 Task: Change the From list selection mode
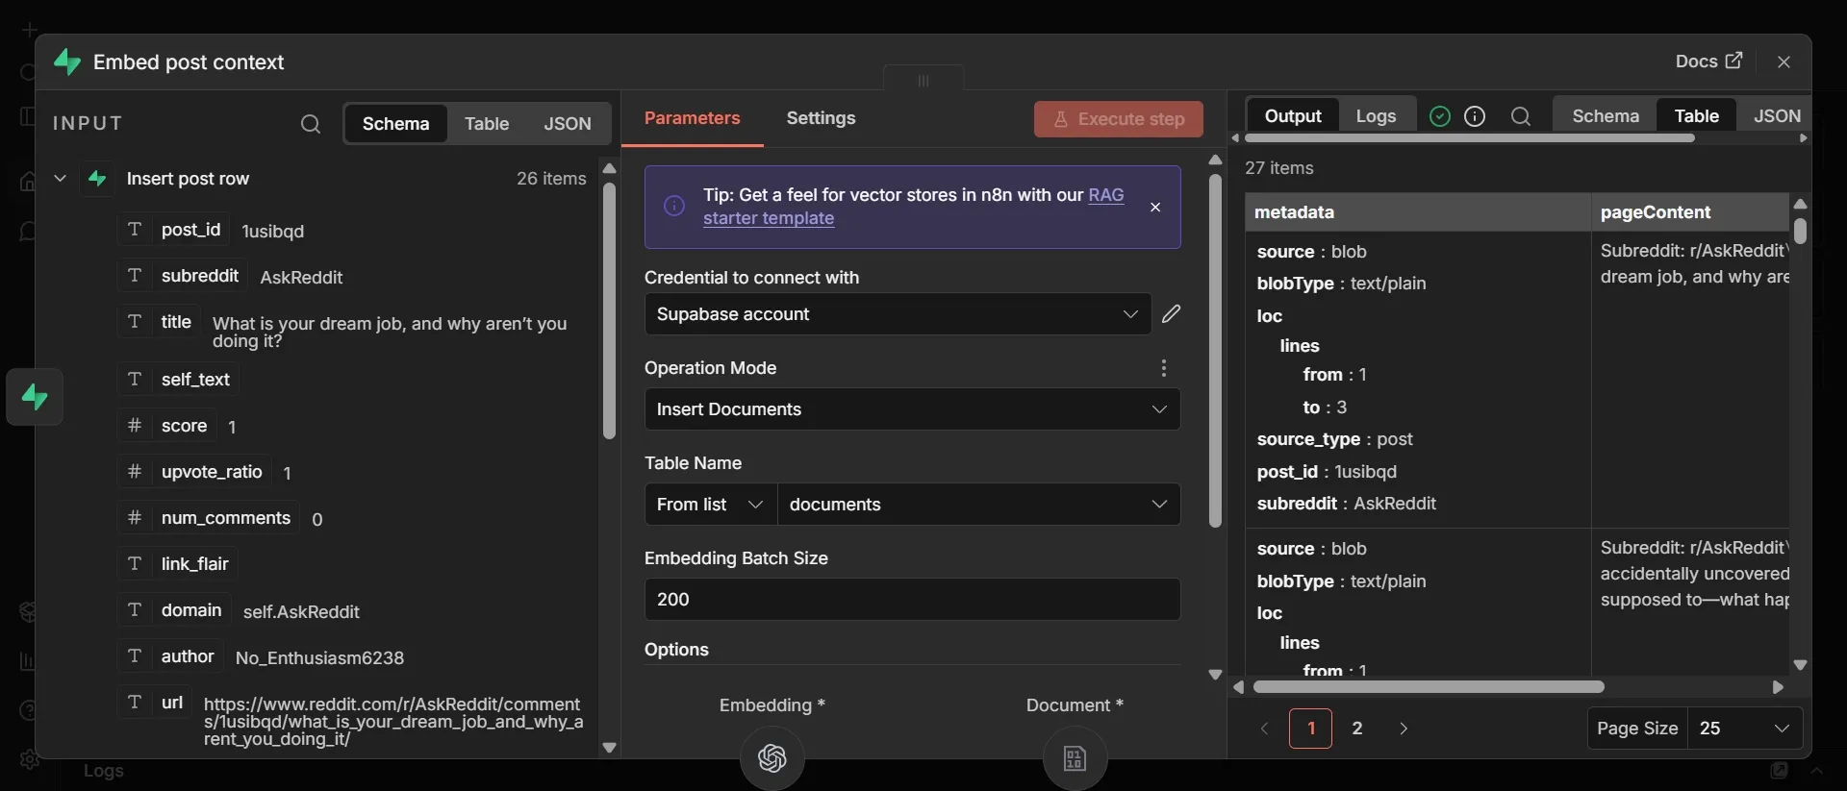pos(710,505)
